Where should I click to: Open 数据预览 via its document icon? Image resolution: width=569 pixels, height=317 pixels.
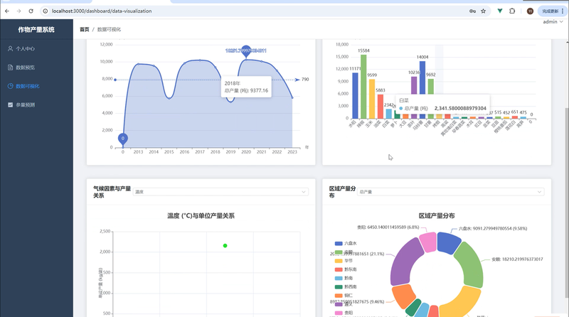point(10,68)
